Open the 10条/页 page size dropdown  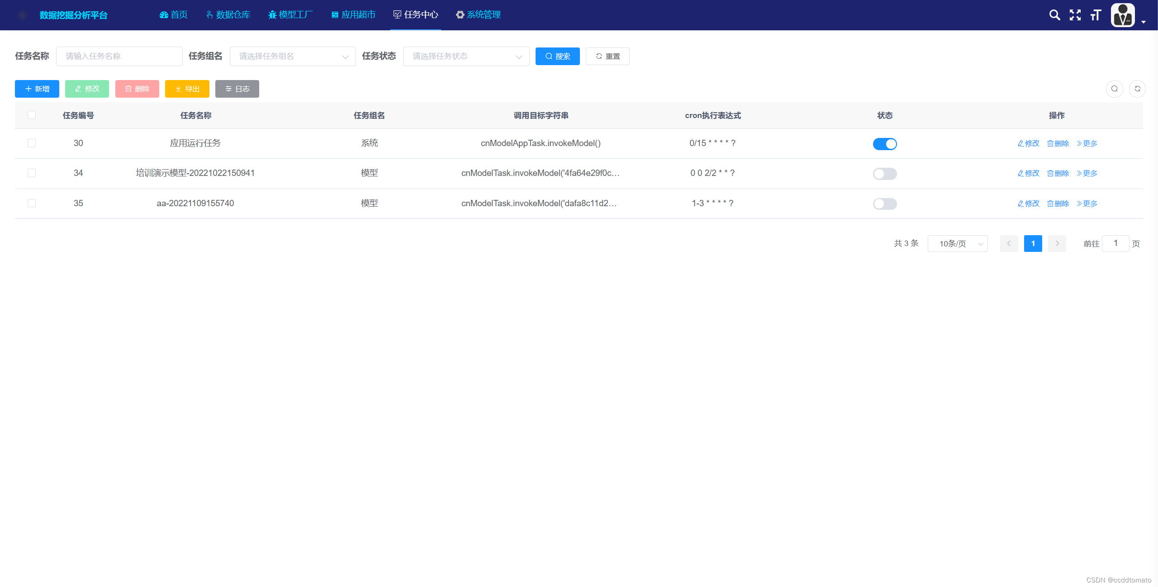(x=957, y=244)
